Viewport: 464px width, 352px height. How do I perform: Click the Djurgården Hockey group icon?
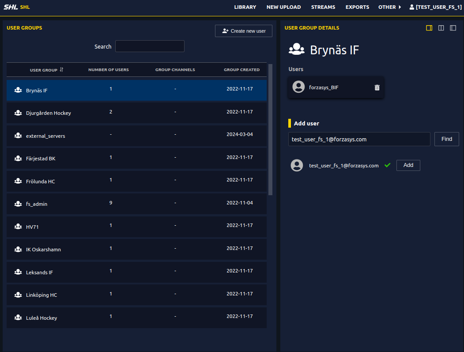[x=18, y=113]
